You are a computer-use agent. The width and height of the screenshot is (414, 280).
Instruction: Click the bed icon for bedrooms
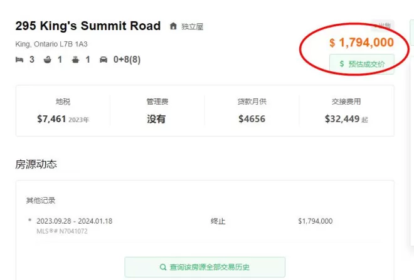[19, 60]
